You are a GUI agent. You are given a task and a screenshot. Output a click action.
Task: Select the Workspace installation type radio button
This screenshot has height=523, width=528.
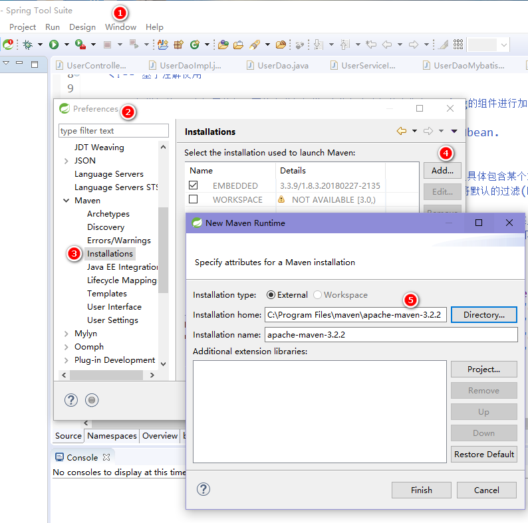pyautogui.click(x=318, y=295)
